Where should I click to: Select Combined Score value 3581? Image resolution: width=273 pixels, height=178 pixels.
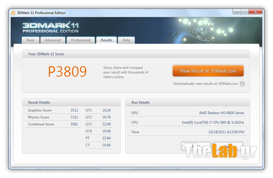(x=74, y=124)
